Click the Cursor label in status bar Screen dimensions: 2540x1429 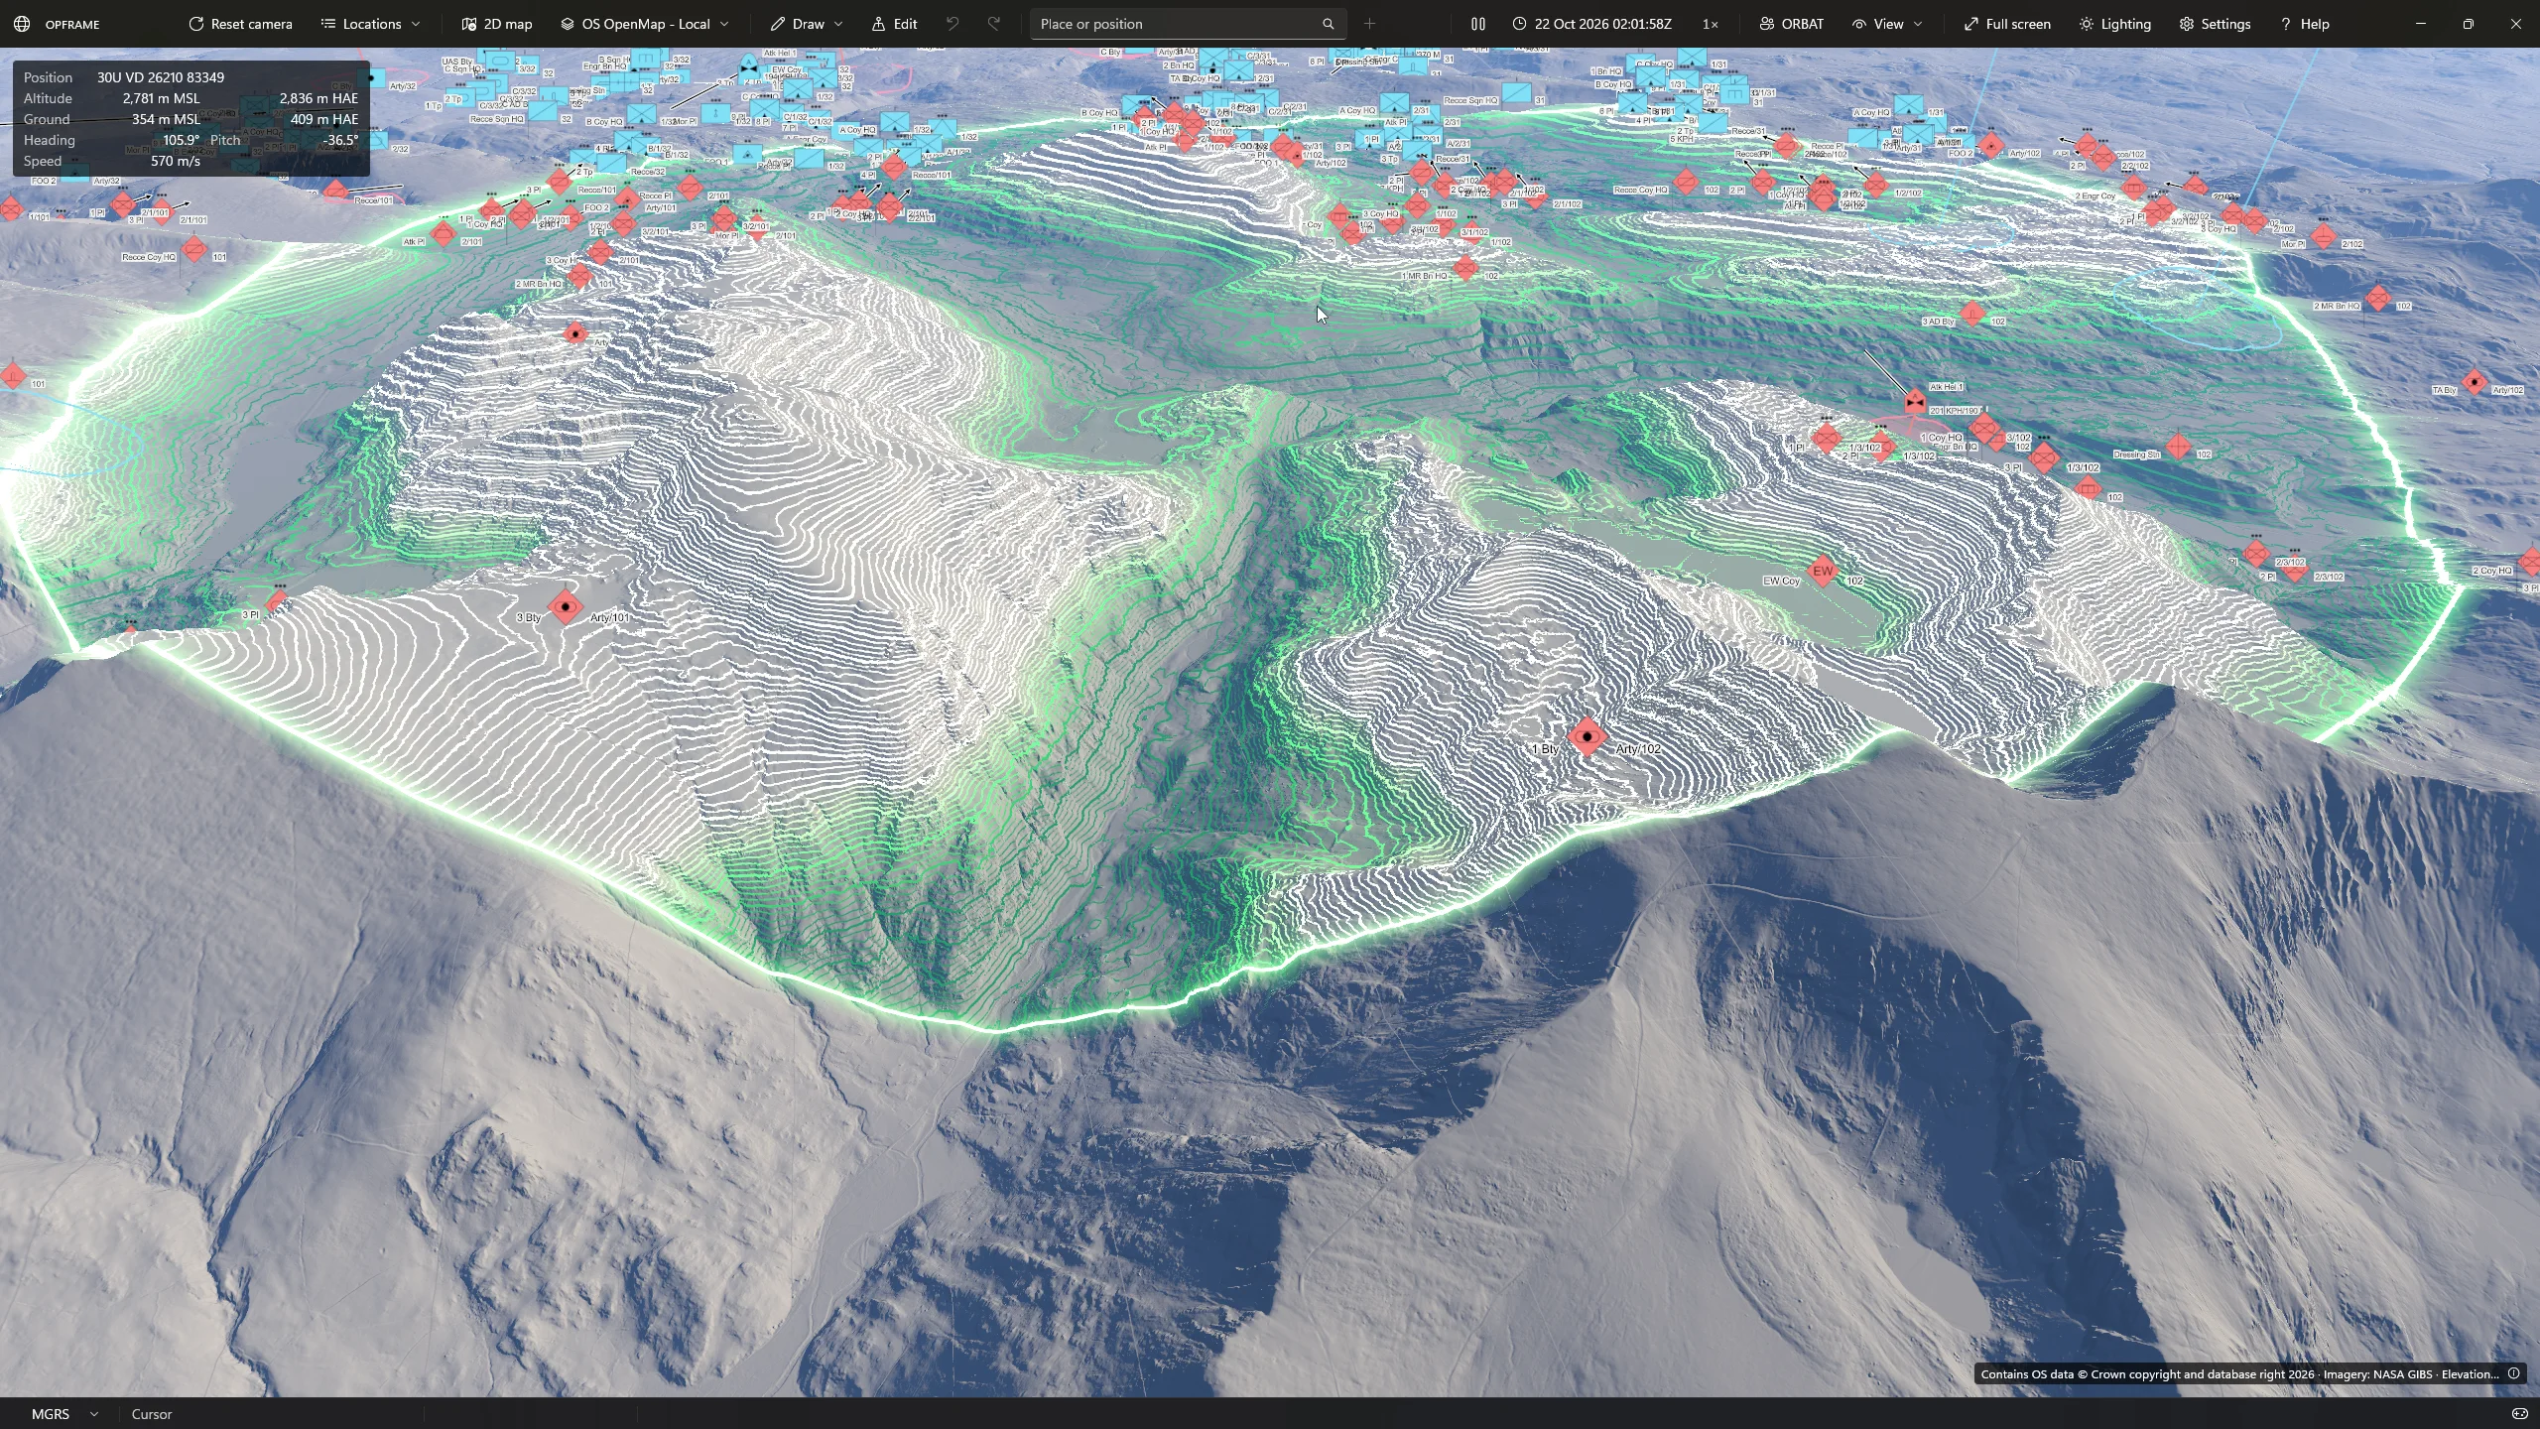click(152, 1414)
